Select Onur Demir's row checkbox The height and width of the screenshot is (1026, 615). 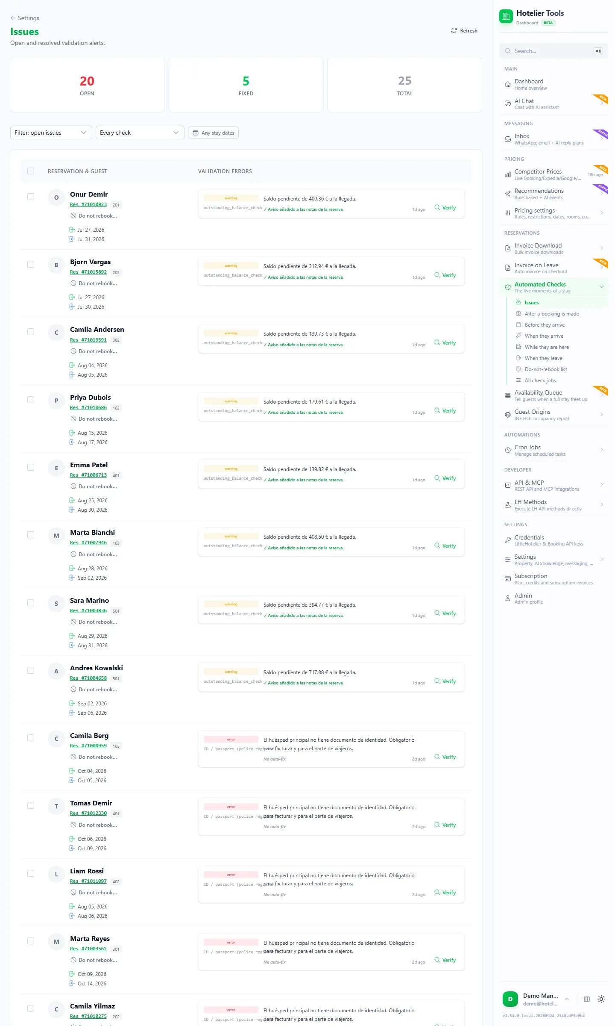[x=31, y=197]
